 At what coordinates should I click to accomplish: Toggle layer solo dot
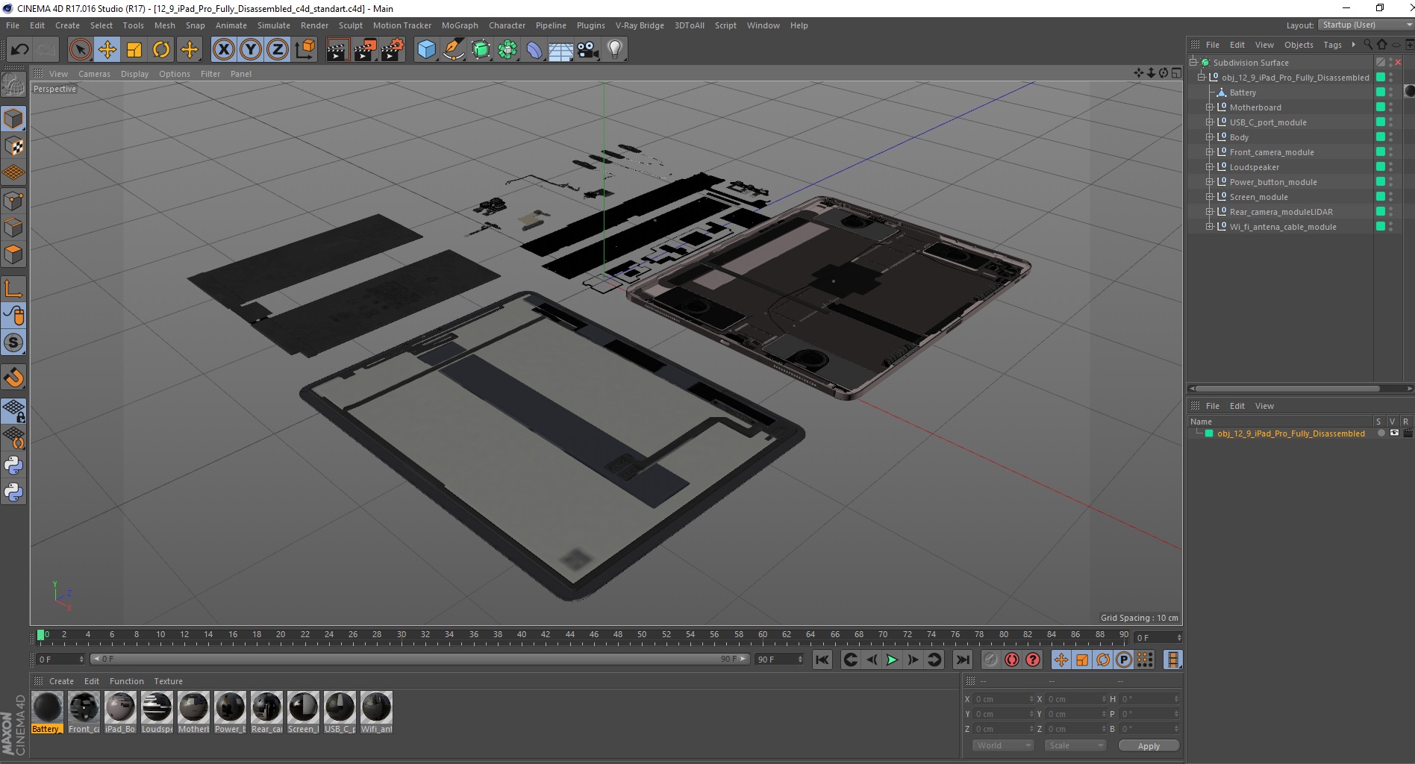tap(1381, 433)
